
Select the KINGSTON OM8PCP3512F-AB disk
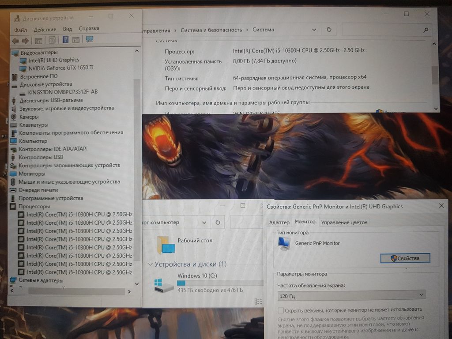click(63, 92)
